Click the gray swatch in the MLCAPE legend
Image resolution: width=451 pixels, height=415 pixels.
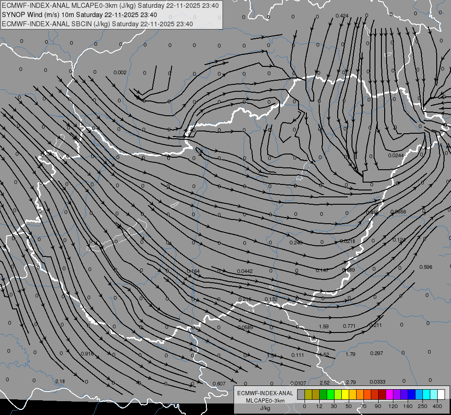tap(301, 394)
